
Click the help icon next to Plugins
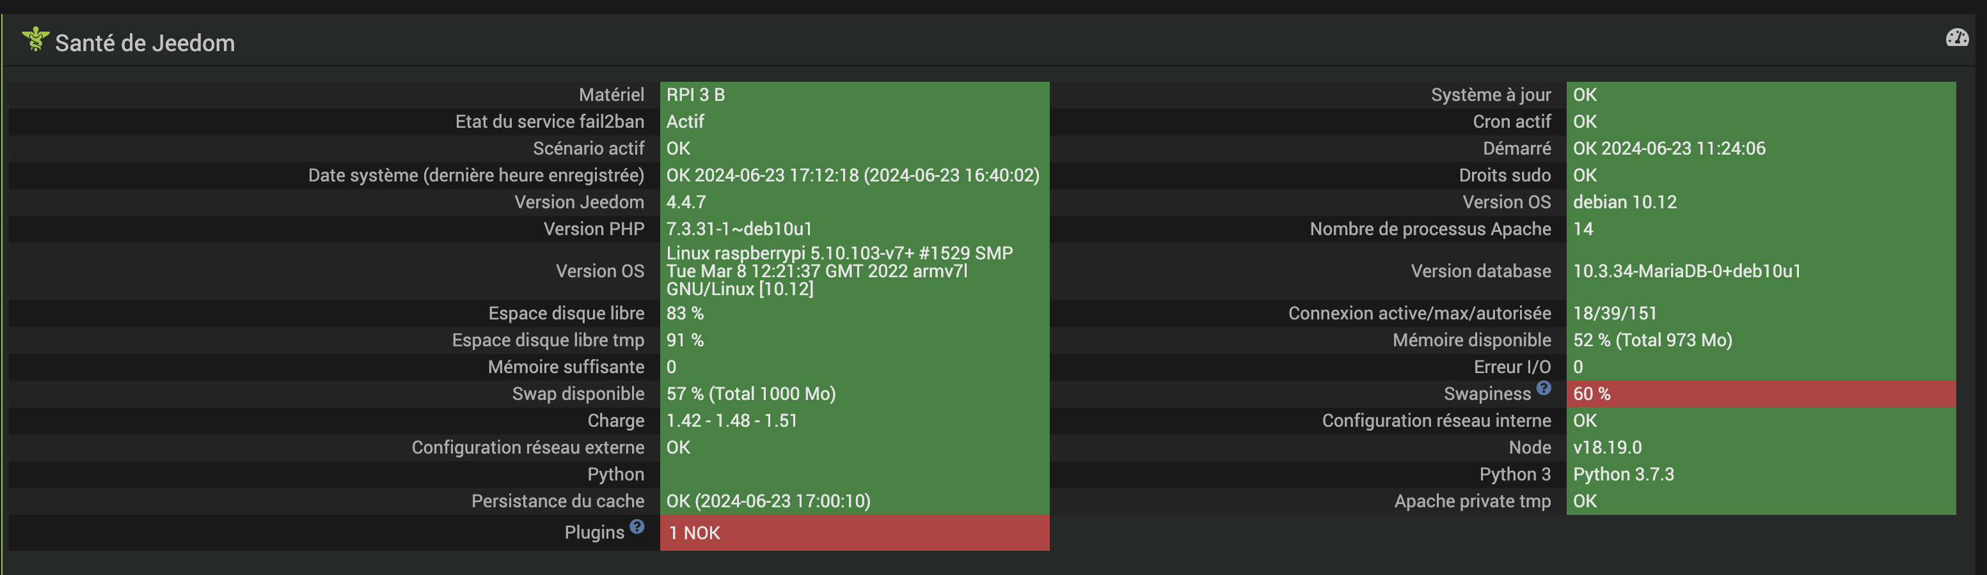pyautogui.click(x=637, y=526)
